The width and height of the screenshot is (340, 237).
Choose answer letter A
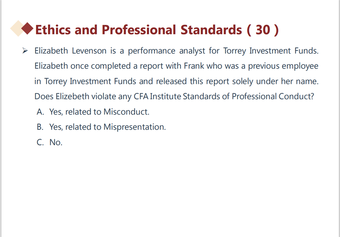[40, 112]
